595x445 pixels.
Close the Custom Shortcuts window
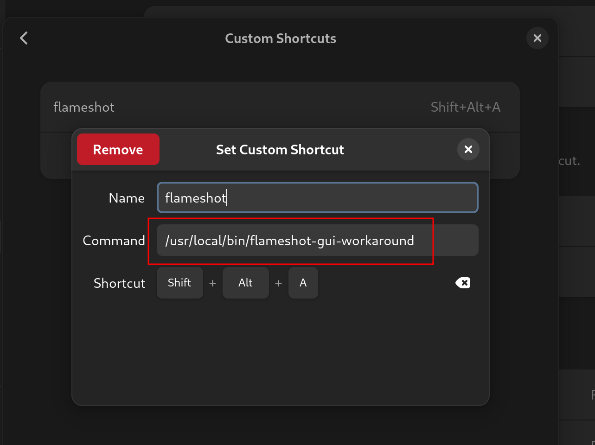[537, 38]
